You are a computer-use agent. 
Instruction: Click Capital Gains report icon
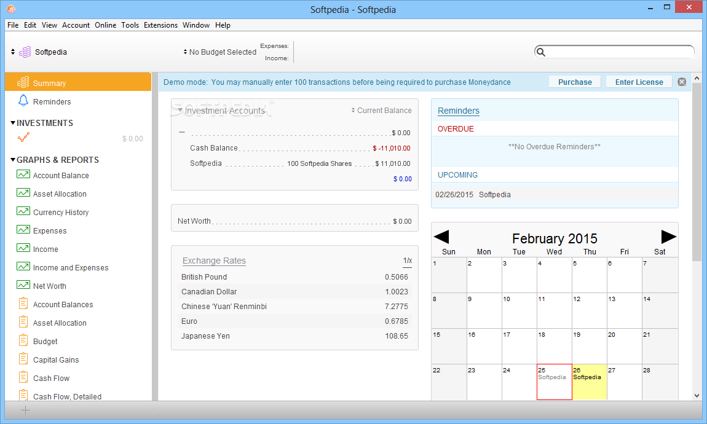pyautogui.click(x=23, y=359)
